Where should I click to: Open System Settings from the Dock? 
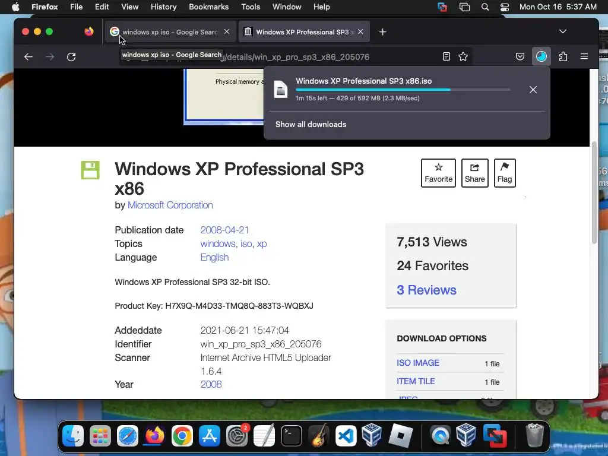pos(237,436)
